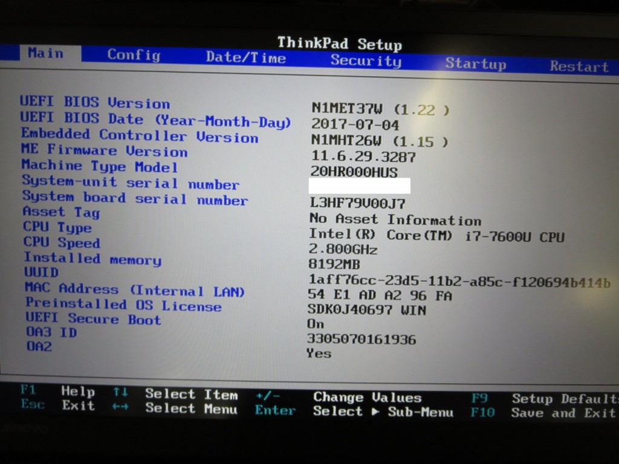Click the UEFI BIOS Date label

coord(155,120)
